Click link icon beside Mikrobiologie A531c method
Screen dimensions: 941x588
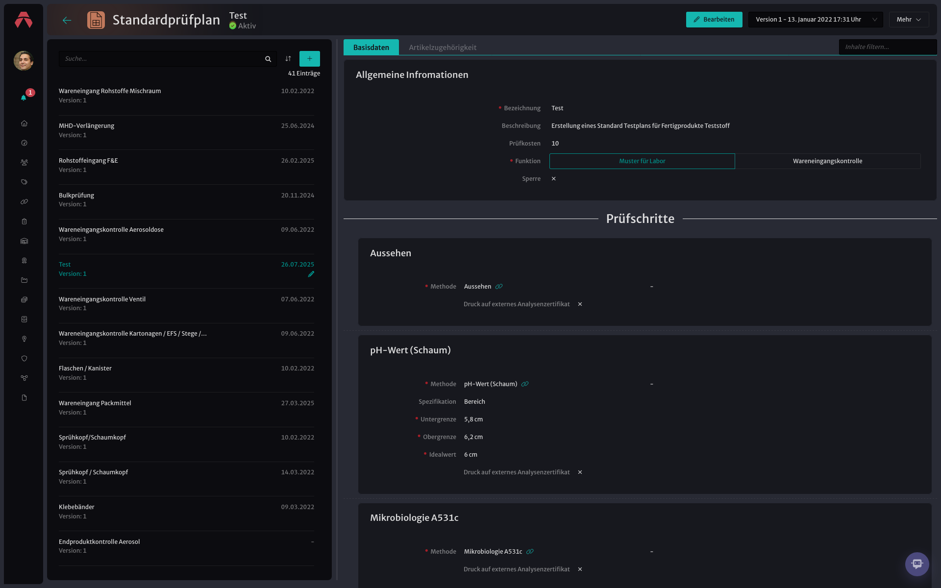(530, 552)
